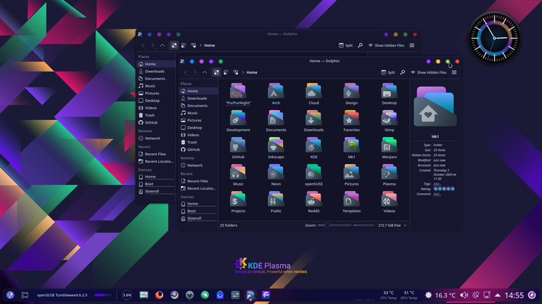The image size is (542, 304).
Task: Click the Add comment link in information panel
Action: [437, 194]
